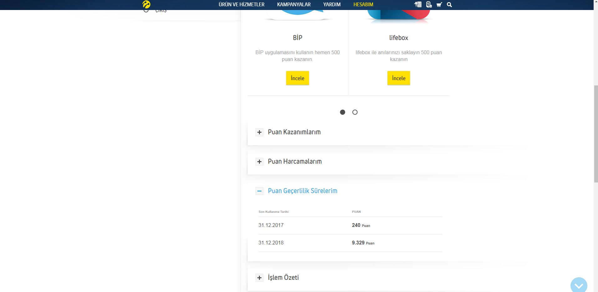Collapse Puan Geçerlilik Sürelerim section

259,191
